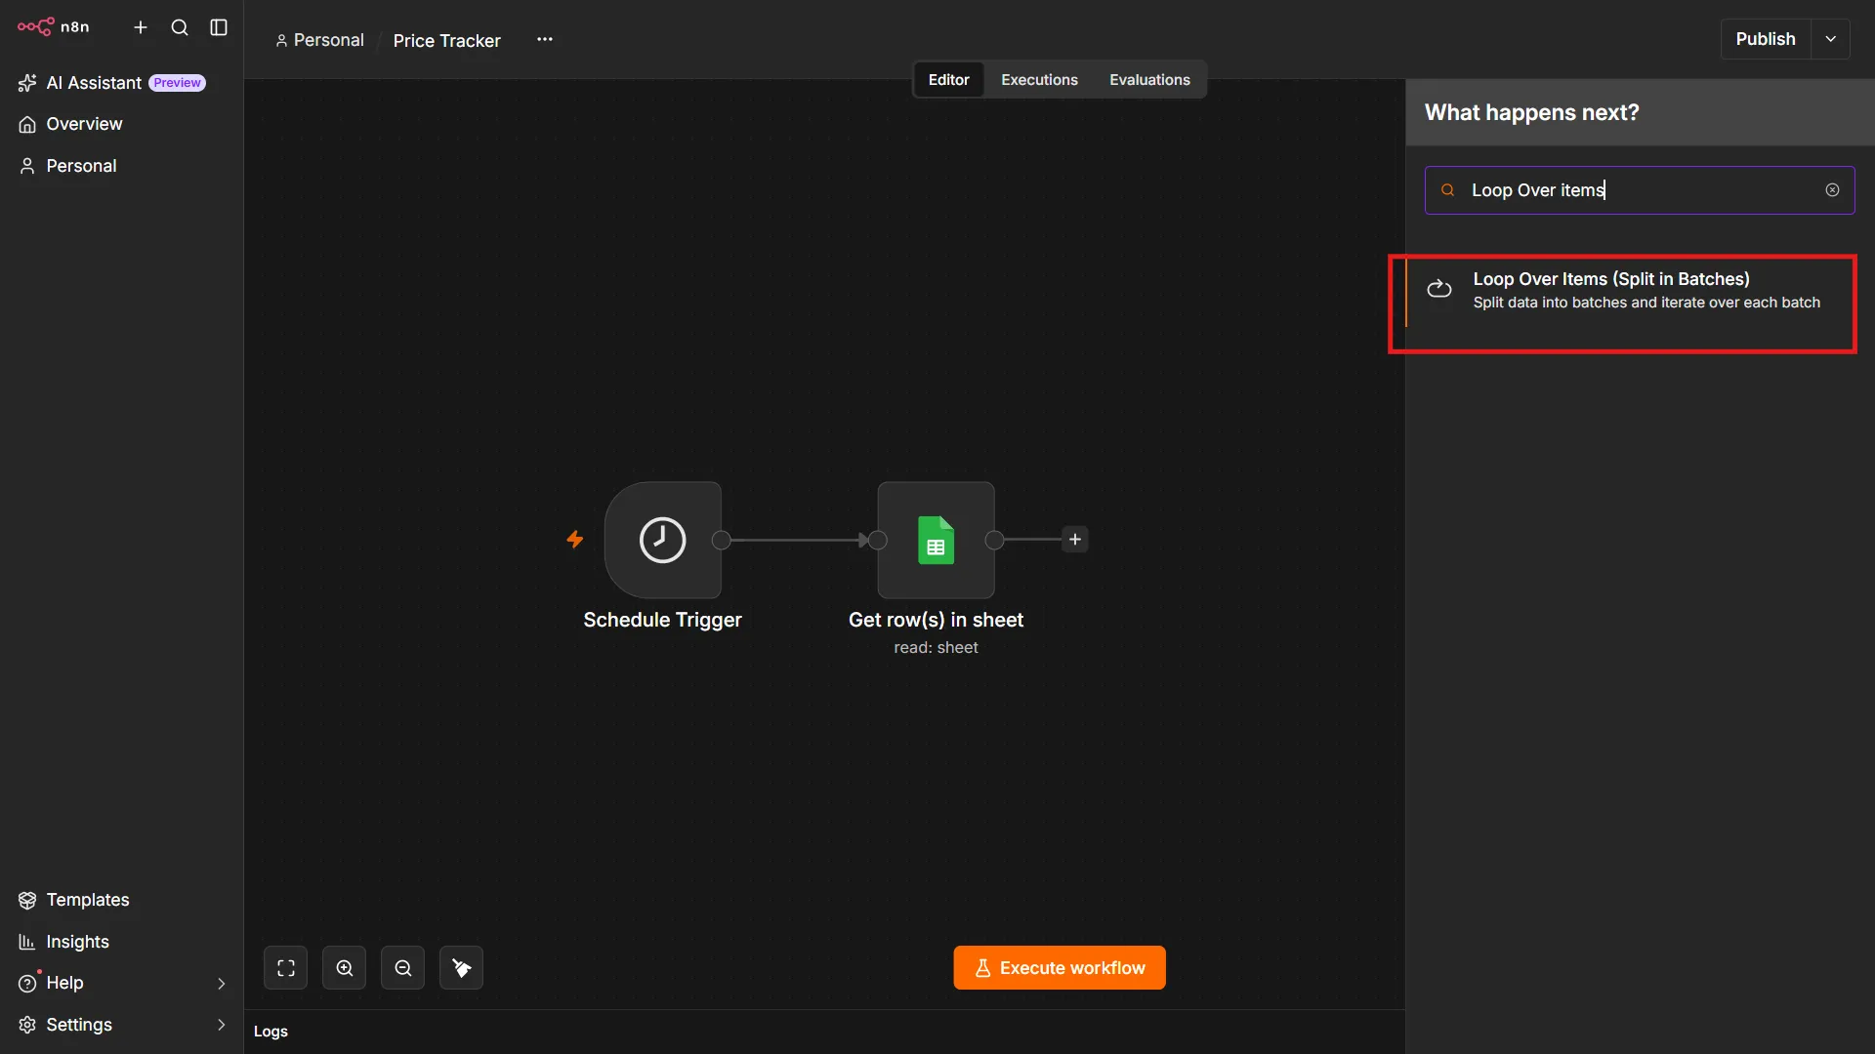Image resolution: width=1875 pixels, height=1054 pixels.
Task: Switch to Editor tab
Action: 948,80
